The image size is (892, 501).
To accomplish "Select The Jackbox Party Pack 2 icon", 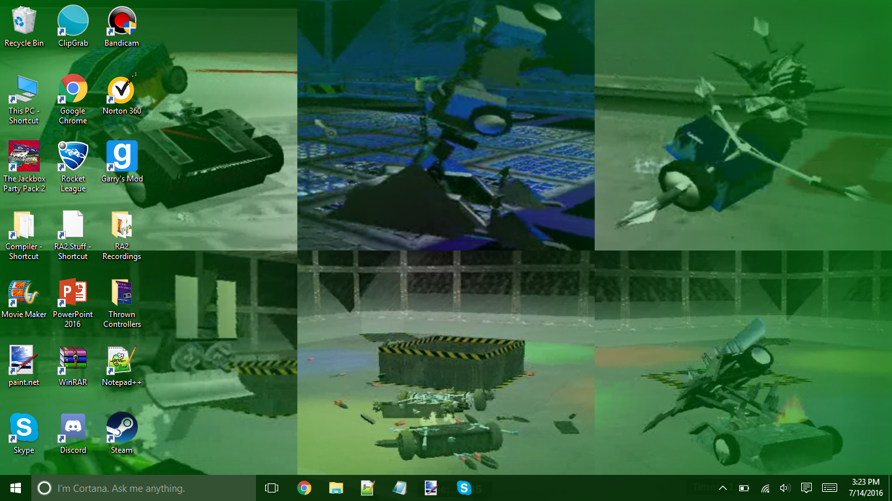I will click(x=24, y=167).
